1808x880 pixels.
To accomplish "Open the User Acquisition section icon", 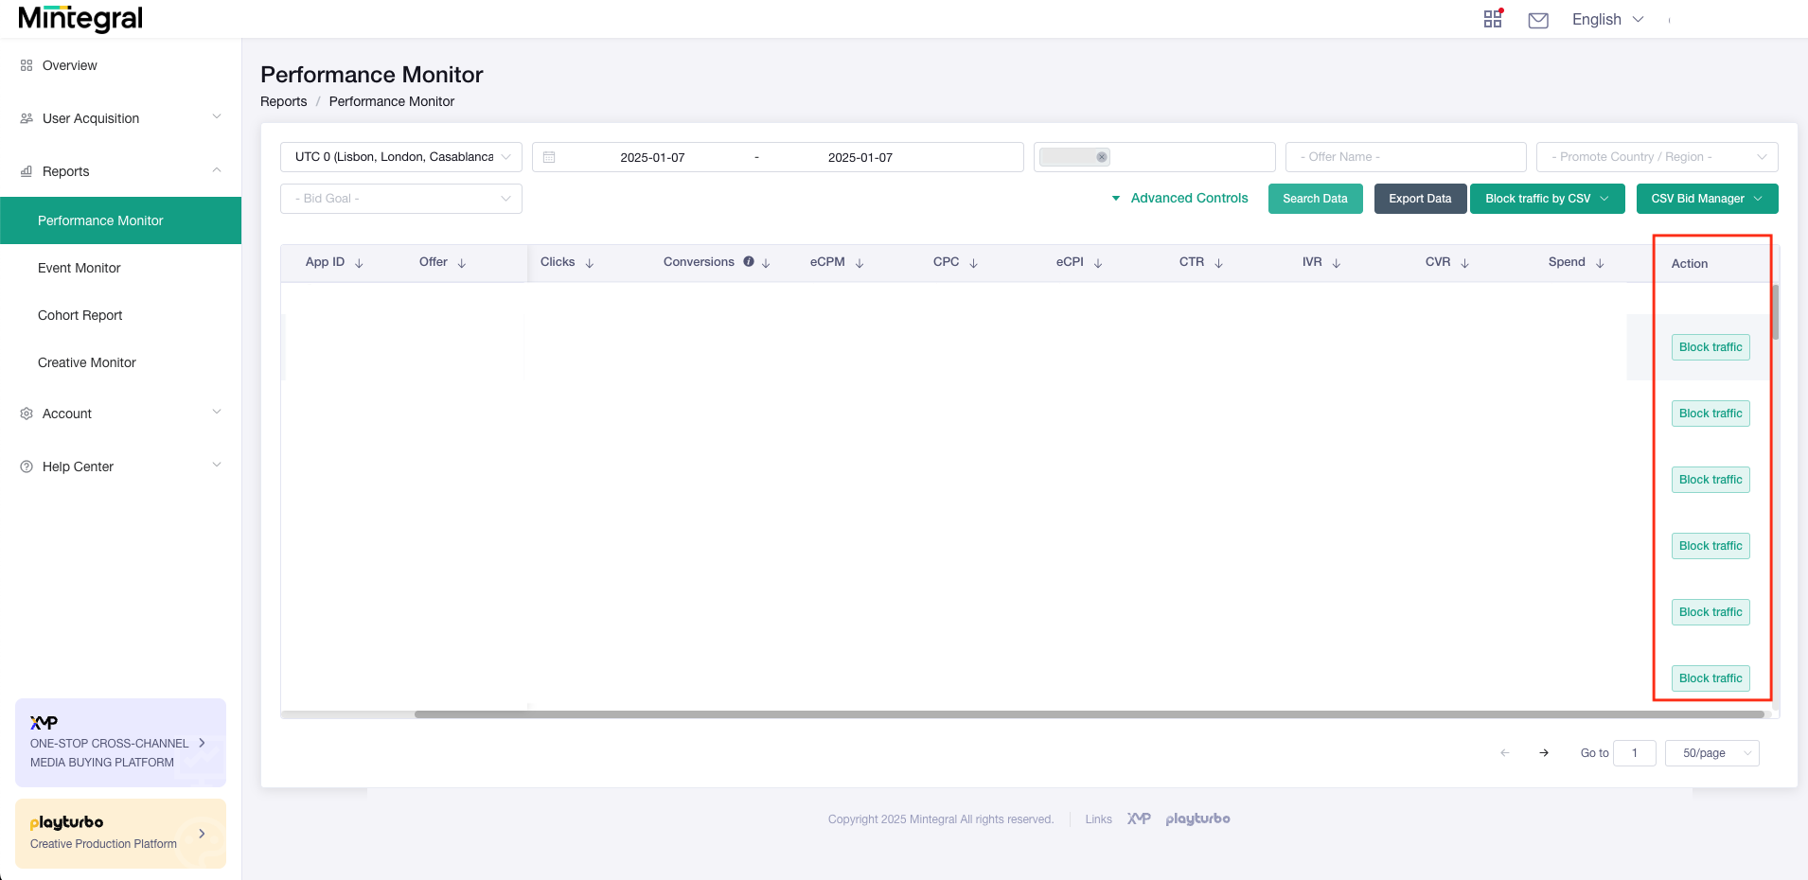I will coord(25,117).
